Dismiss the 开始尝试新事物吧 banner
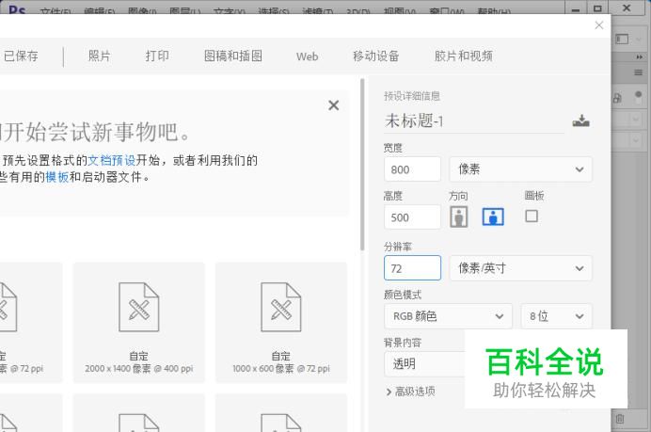 tap(333, 105)
